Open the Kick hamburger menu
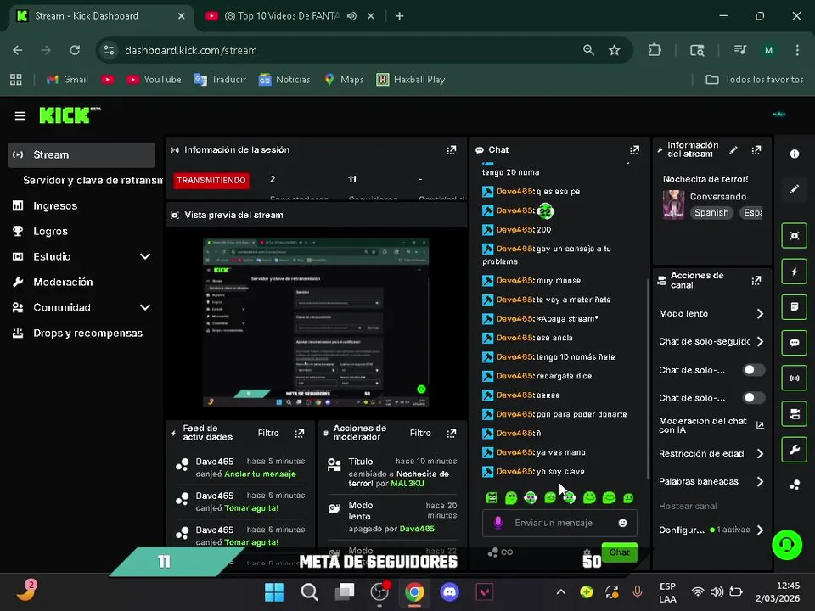 (x=20, y=116)
